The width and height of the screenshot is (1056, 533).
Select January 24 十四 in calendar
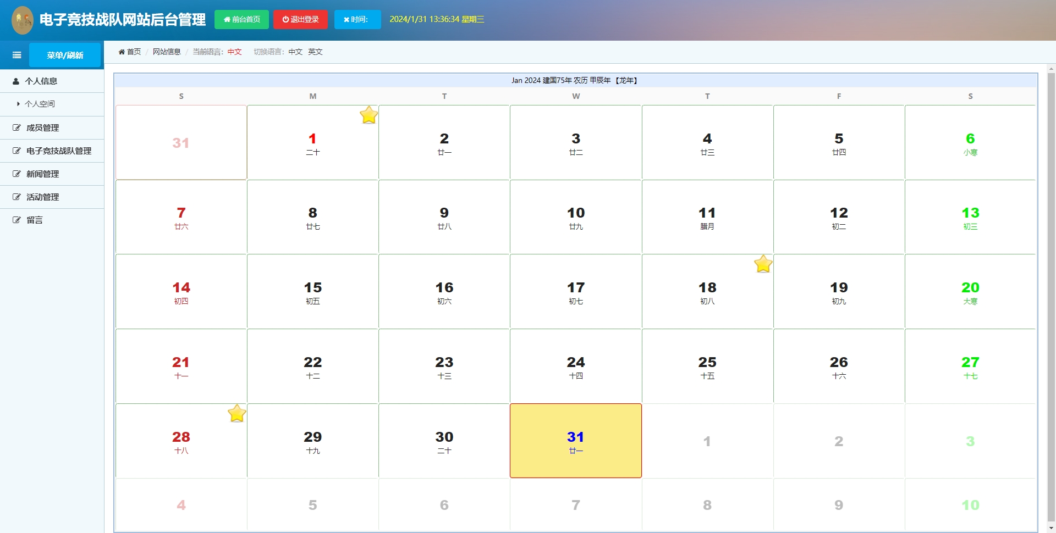point(576,366)
